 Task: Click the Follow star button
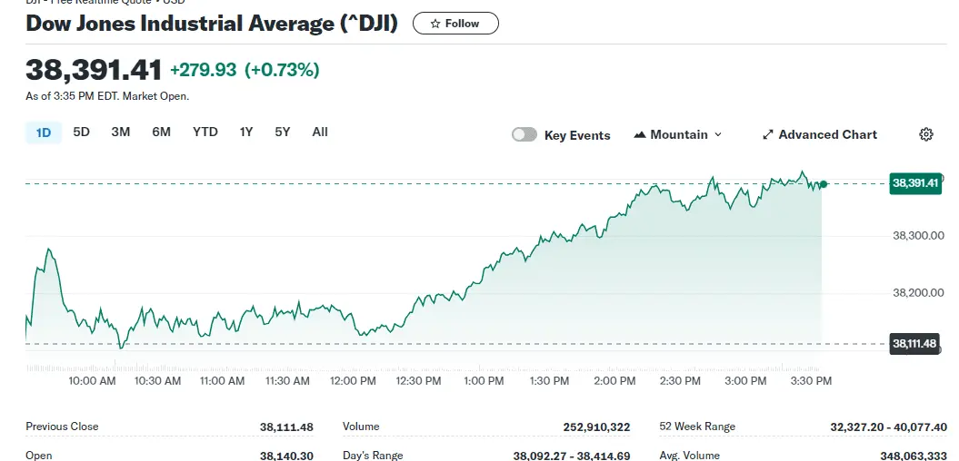(455, 24)
